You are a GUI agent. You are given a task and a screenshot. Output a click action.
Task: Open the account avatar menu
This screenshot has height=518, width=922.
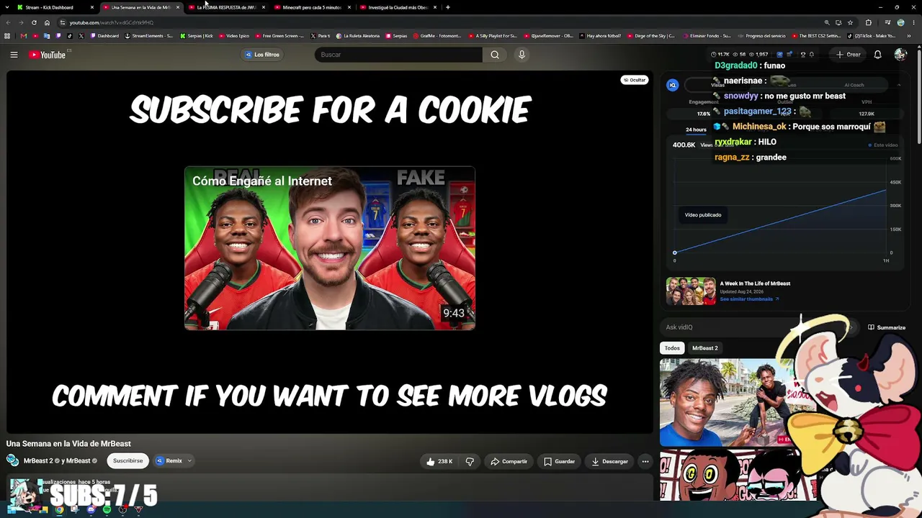click(x=900, y=55)
